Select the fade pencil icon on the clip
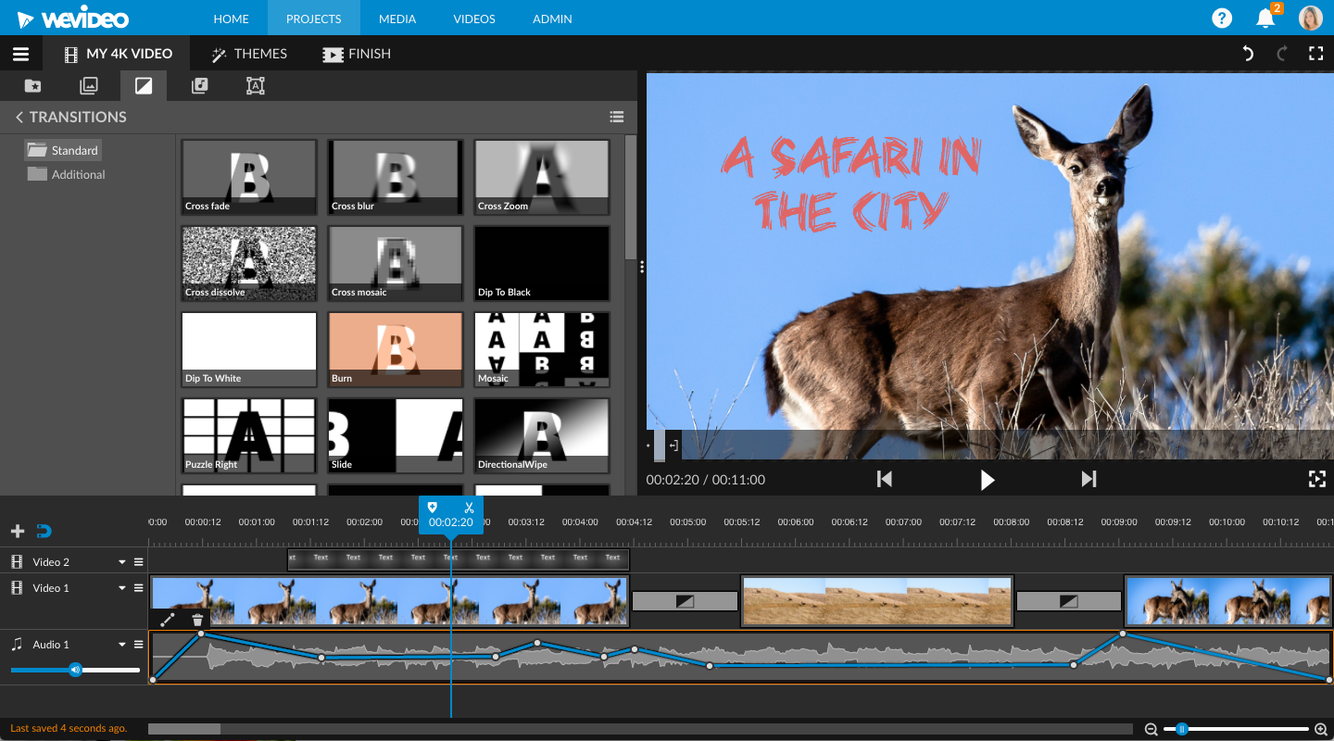Screen dimensions: 1334x741 click(168, 619)
